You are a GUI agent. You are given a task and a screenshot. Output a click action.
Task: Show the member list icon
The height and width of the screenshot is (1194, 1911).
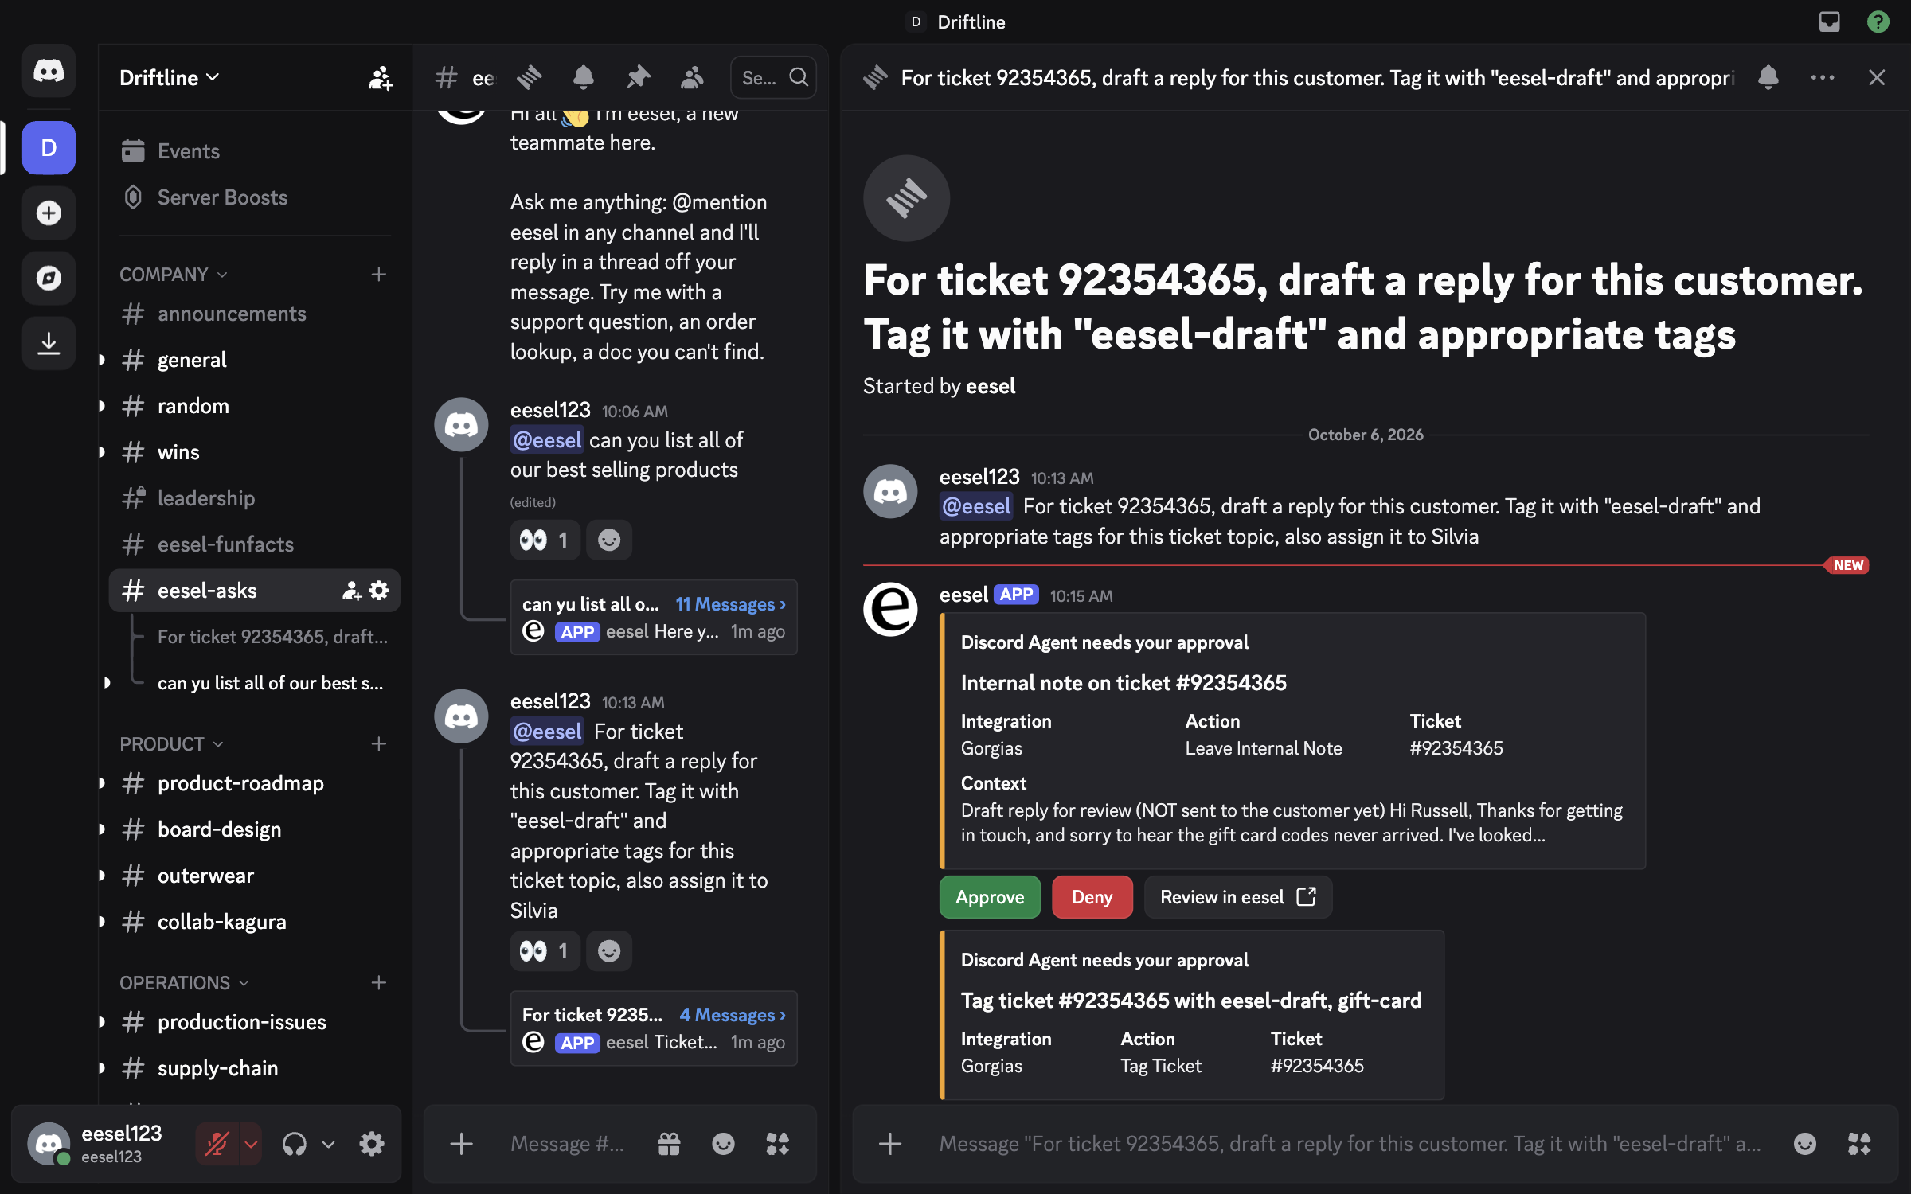(692, 77)
